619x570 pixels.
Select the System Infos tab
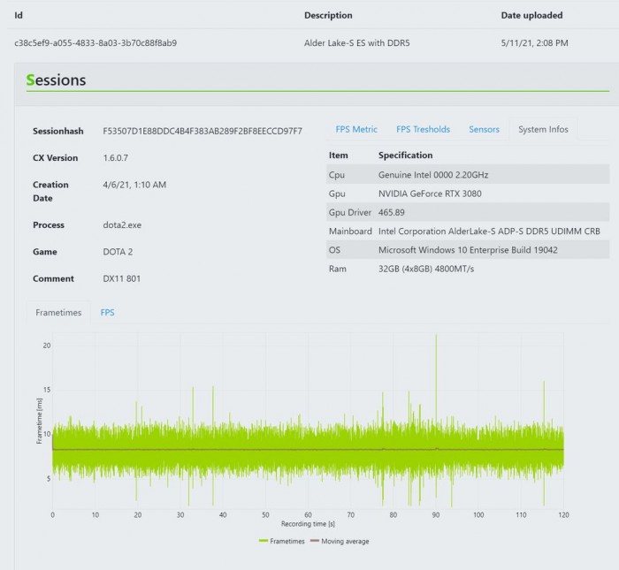543,130
